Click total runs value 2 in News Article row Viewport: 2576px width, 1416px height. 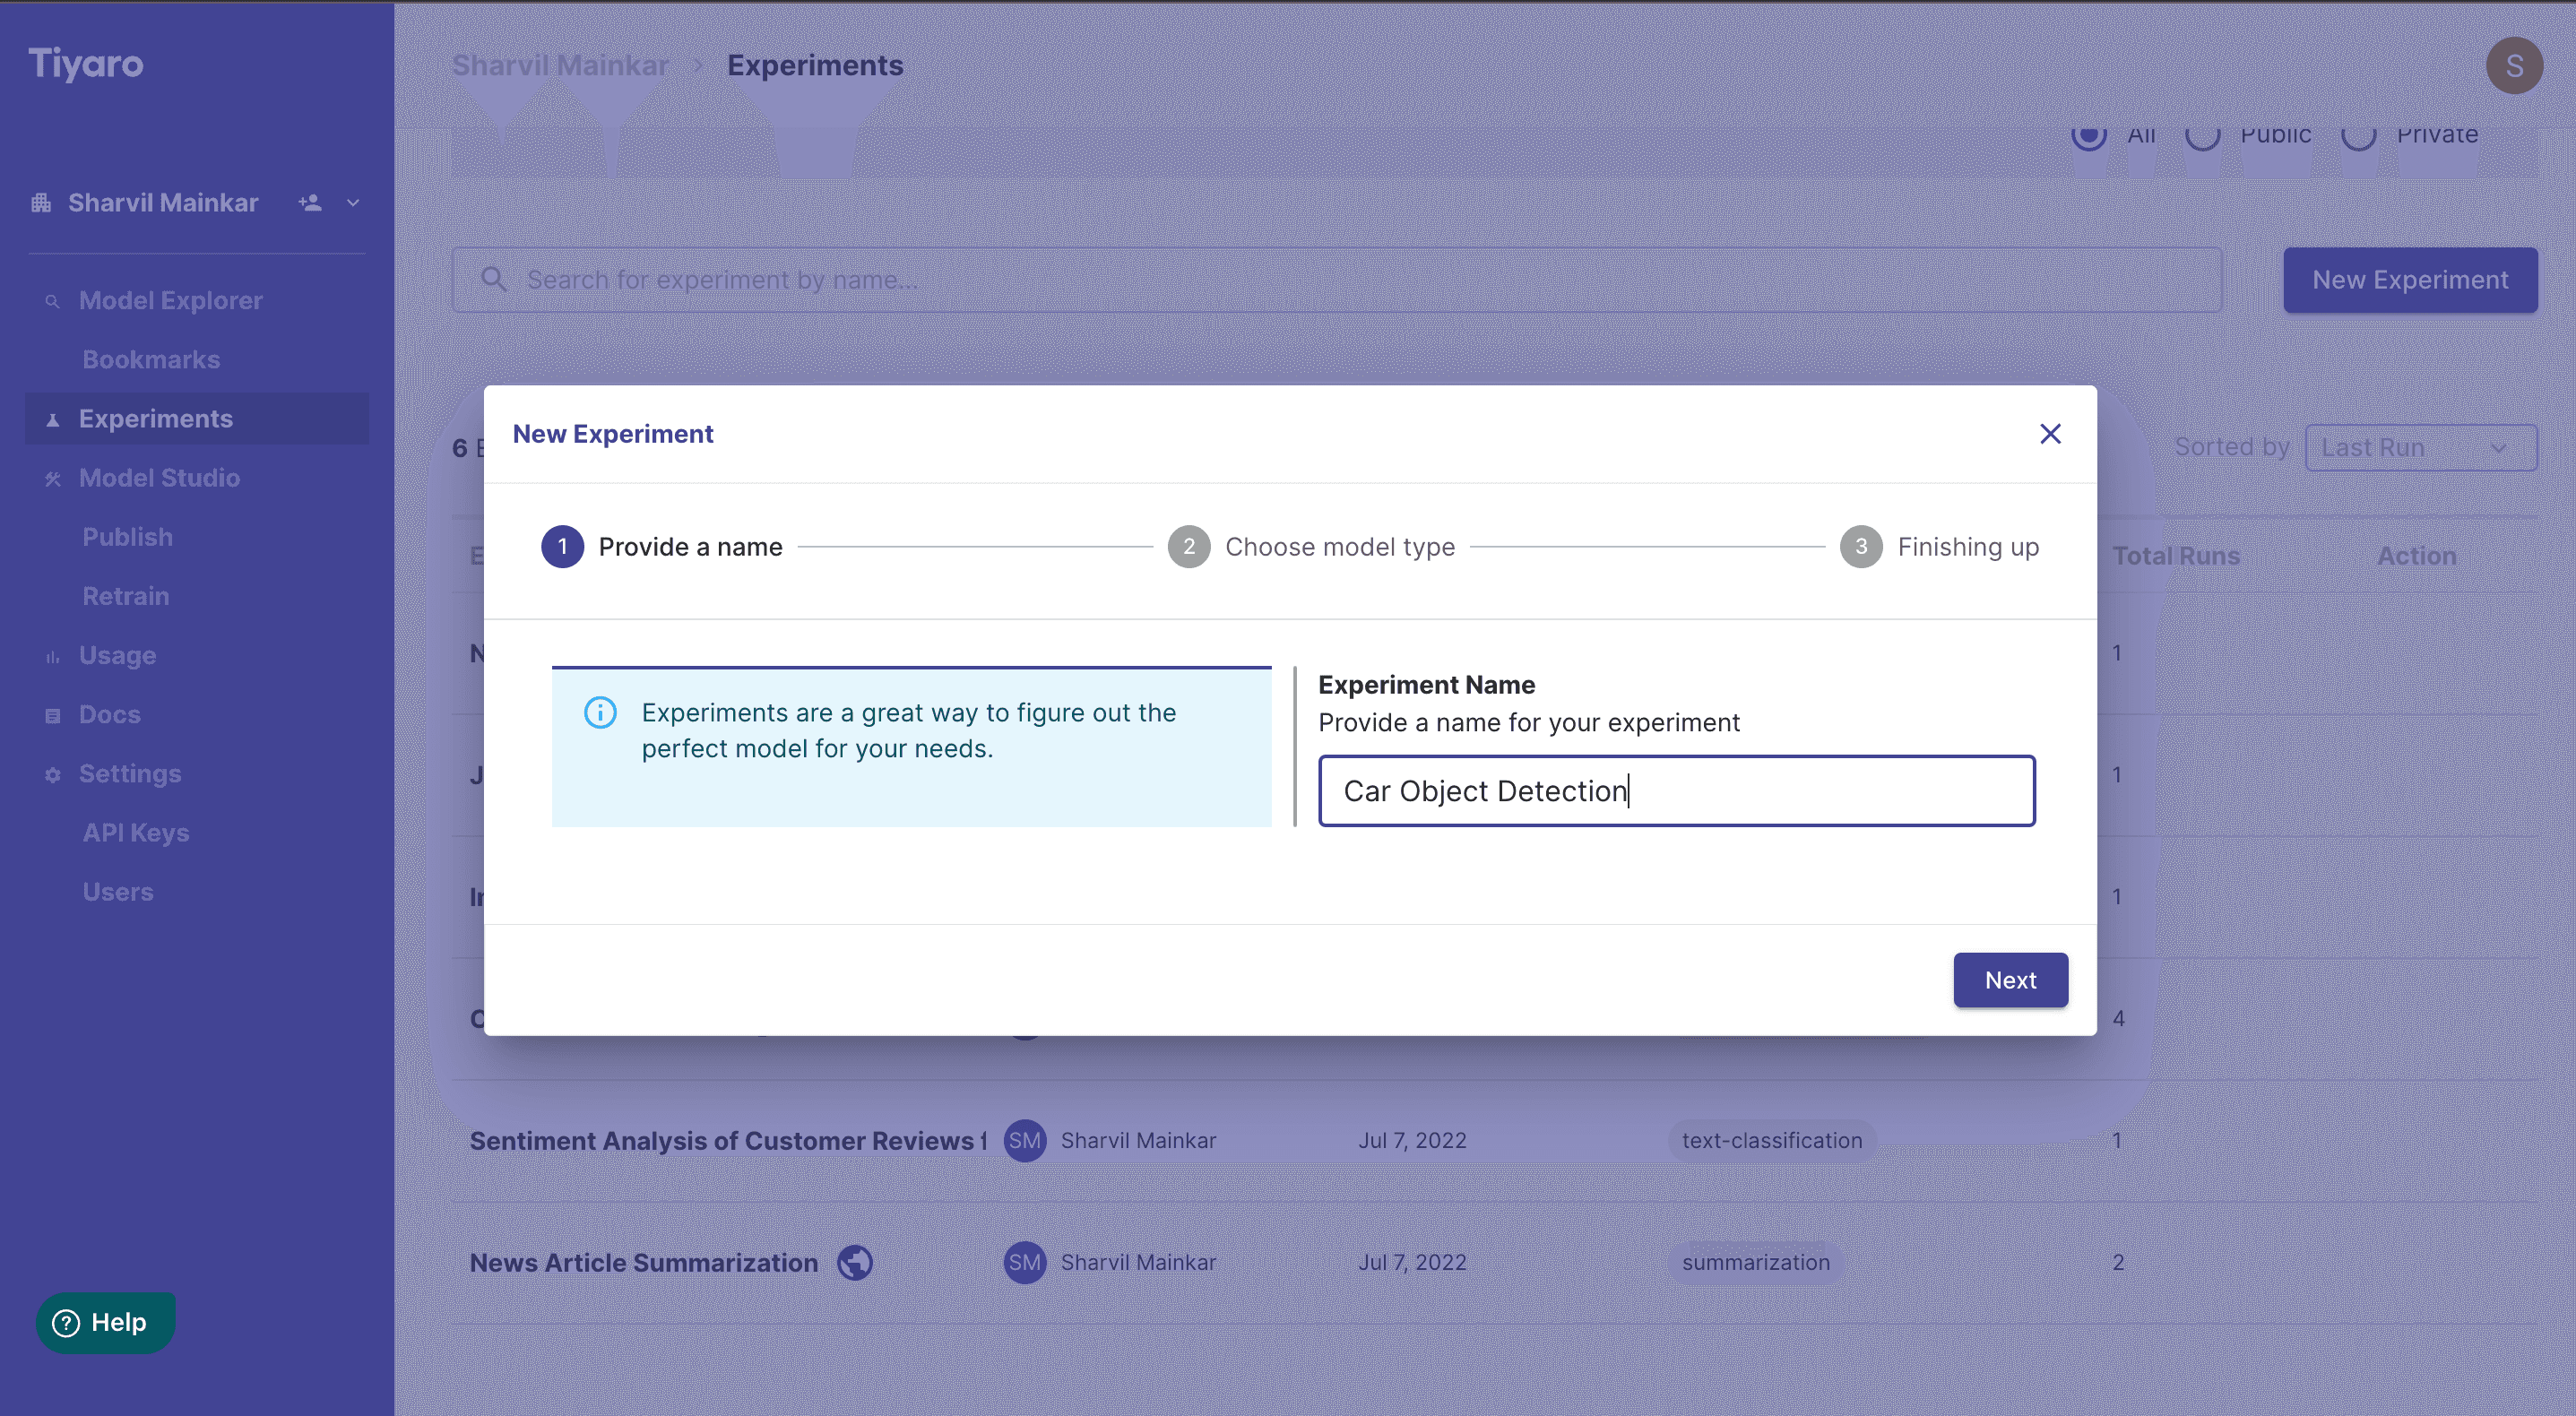coord(2117,1262)
